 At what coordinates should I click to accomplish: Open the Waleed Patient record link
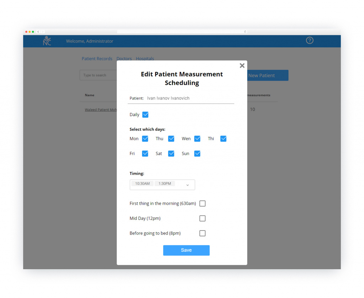coord(101,110)
